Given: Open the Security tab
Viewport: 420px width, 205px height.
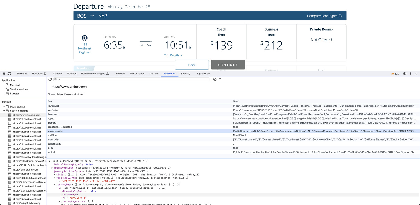Looking at the screenshot, I should [x=185, y=74].
